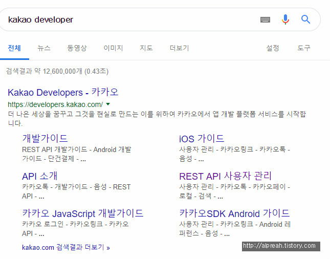This screenshot has width=330, height=259.
Task: Open the Kakao Developers - 카카오 result
Action: click(63, 92)
